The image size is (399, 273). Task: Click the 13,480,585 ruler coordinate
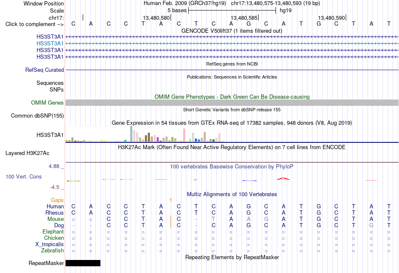tap(244, 18)
